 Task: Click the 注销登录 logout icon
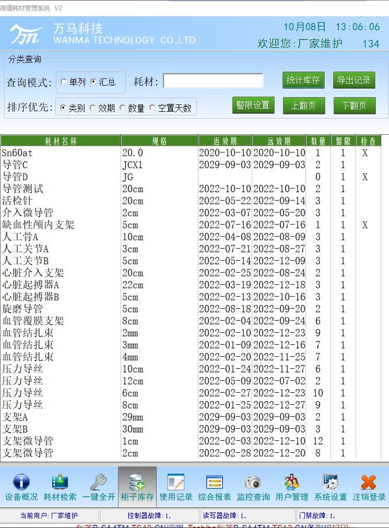coord(369,482)
